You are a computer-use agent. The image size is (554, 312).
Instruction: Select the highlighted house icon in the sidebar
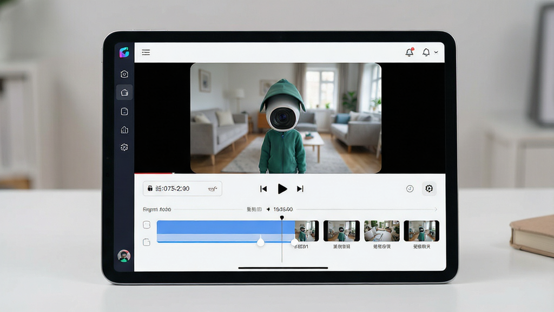[124, 93]
